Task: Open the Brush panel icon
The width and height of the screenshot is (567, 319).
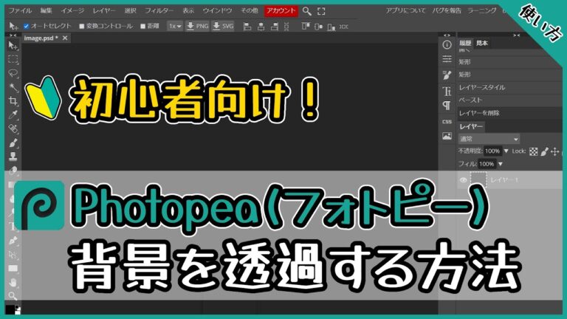Action: (447, 75)
